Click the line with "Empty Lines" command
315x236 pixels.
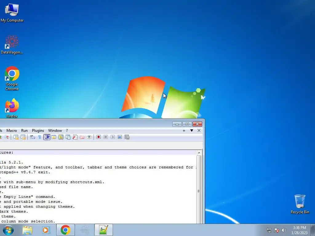click(x=27, y=197)
